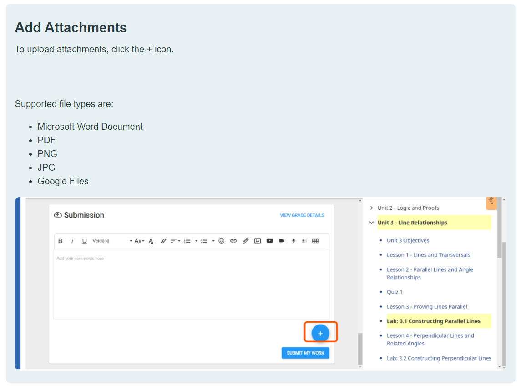
Task: Record audio with the microphone icon
Action: point(293,240)
